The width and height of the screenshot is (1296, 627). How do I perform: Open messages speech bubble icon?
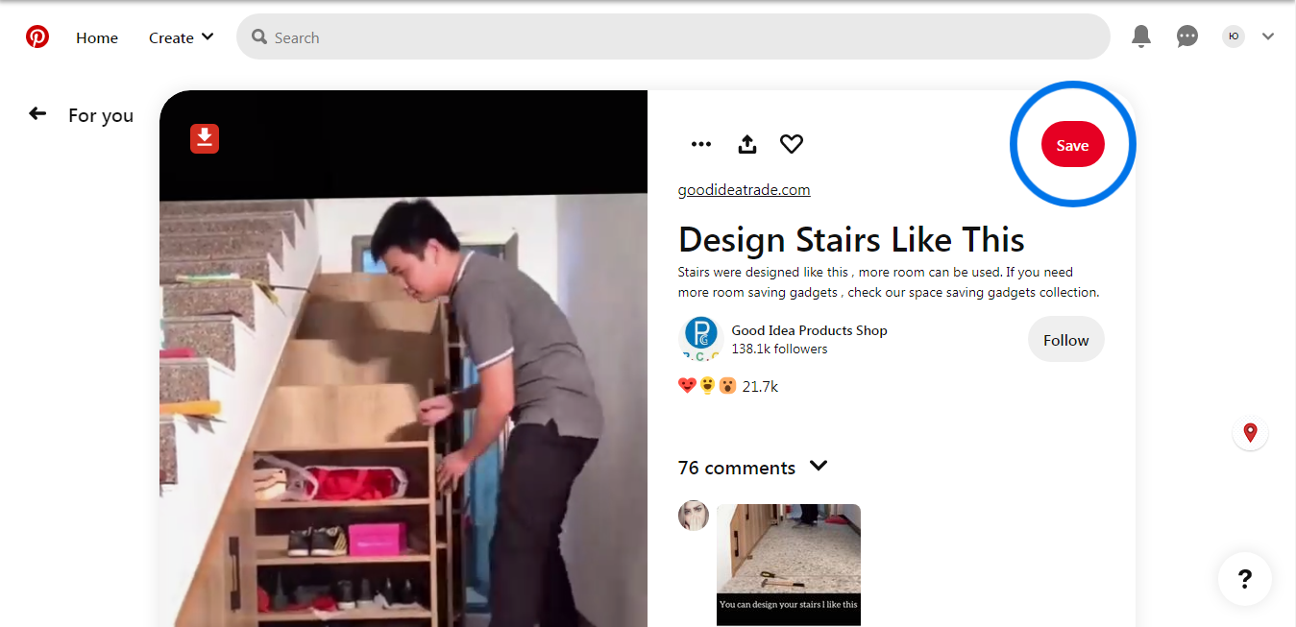1187,36
